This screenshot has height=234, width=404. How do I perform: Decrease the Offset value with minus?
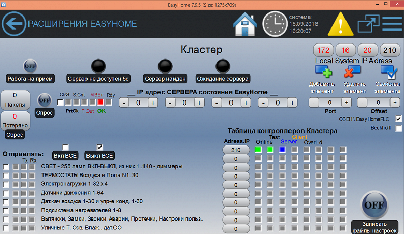tap(362, 103)
